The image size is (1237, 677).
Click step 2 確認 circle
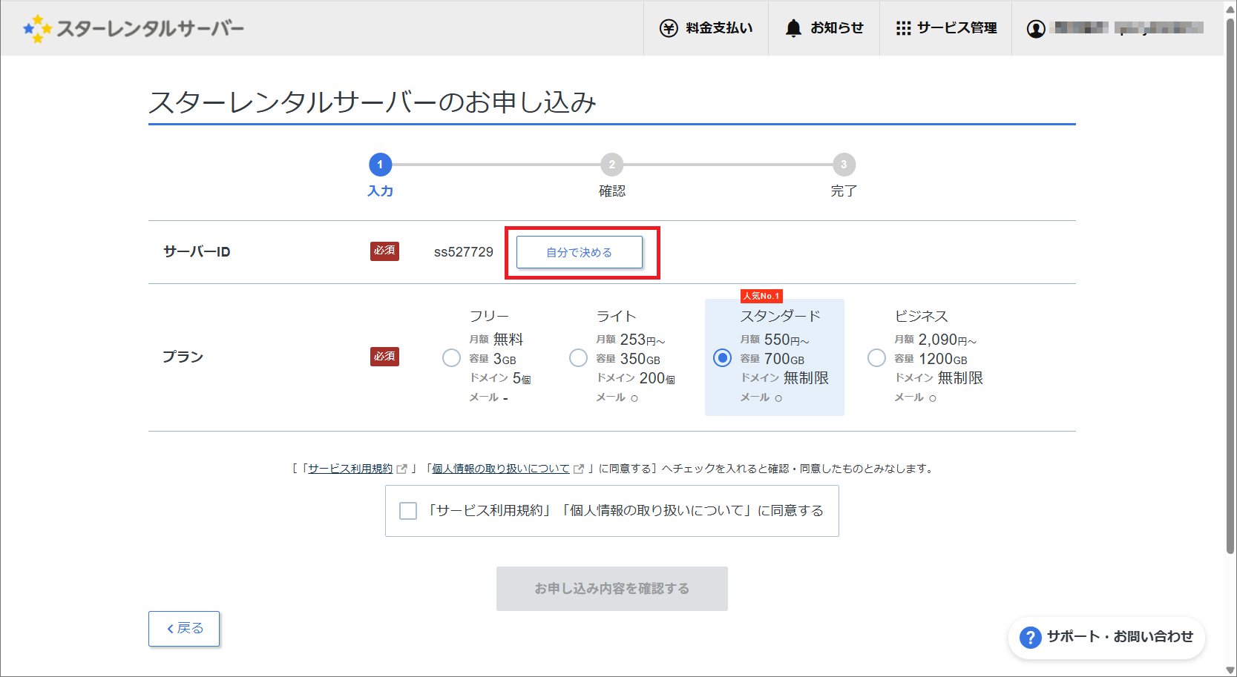pos(612,165)
